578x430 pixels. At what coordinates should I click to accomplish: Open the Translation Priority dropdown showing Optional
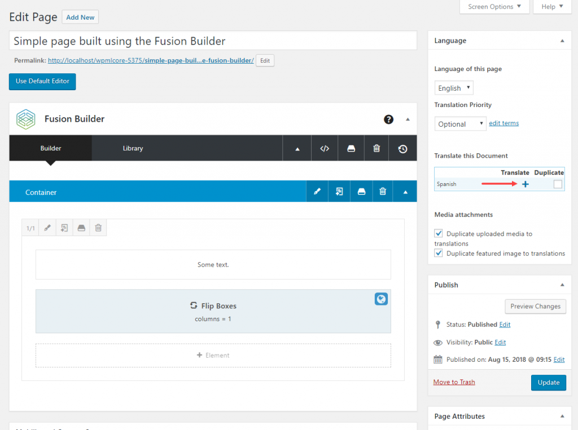click(460, 123)
